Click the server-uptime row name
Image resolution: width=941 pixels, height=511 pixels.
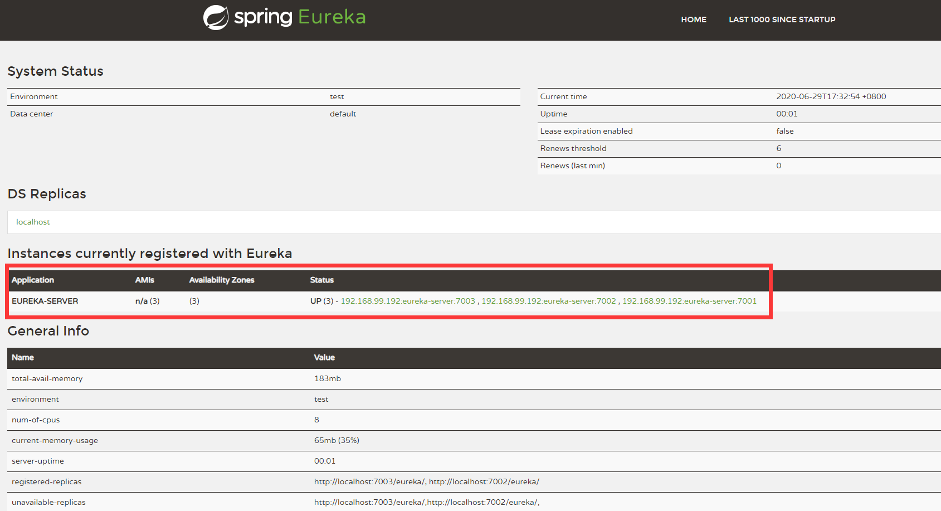(38, 461)
